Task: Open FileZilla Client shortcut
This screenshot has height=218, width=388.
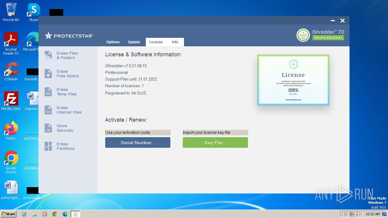Action: pyautogui.click(x=11, y=101)
